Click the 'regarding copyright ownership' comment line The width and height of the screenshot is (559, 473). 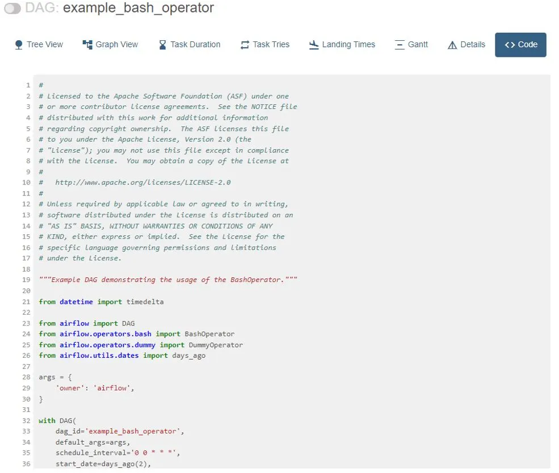click(163, 129)
